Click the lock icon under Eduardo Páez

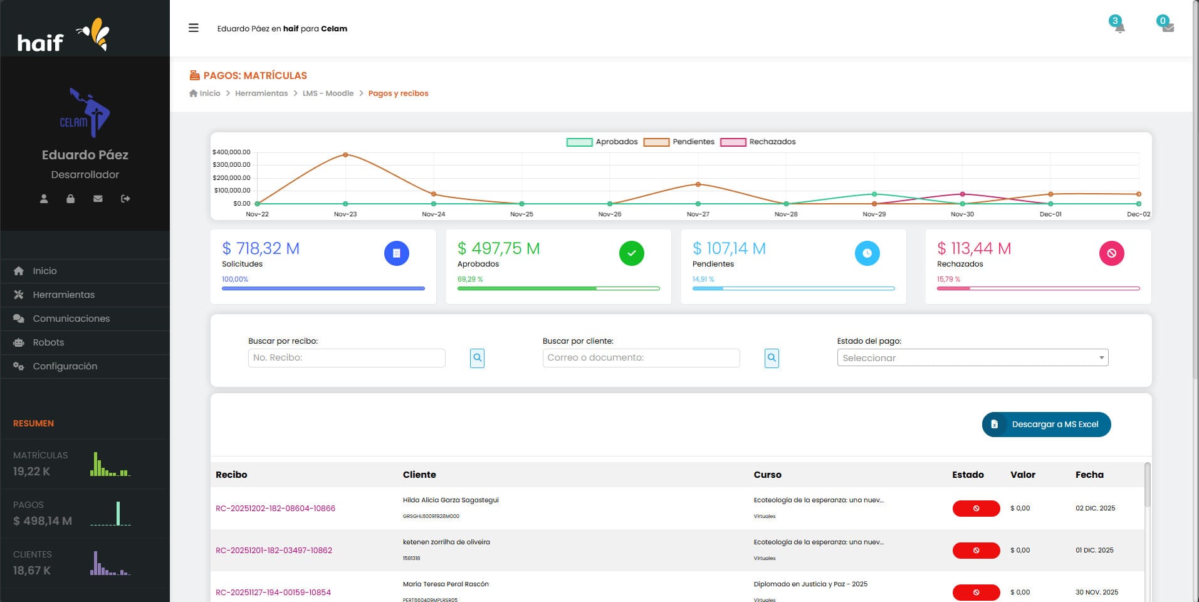point(71,199)
